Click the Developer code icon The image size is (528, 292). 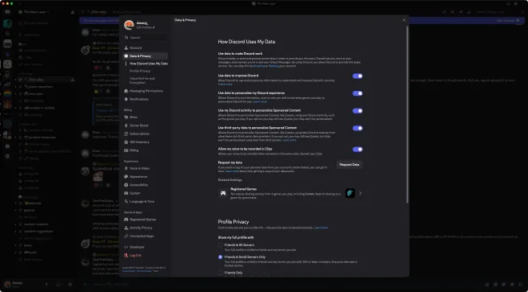pos(126,247)
